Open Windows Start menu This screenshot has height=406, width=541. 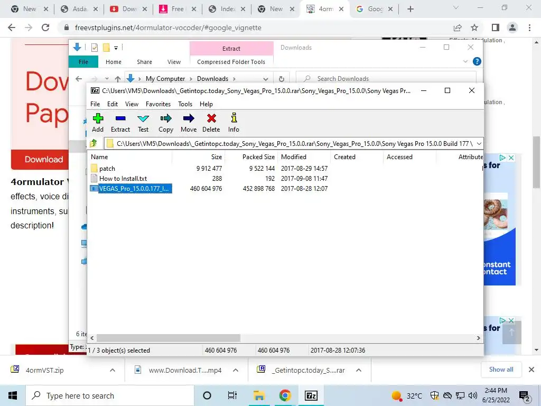13,395
